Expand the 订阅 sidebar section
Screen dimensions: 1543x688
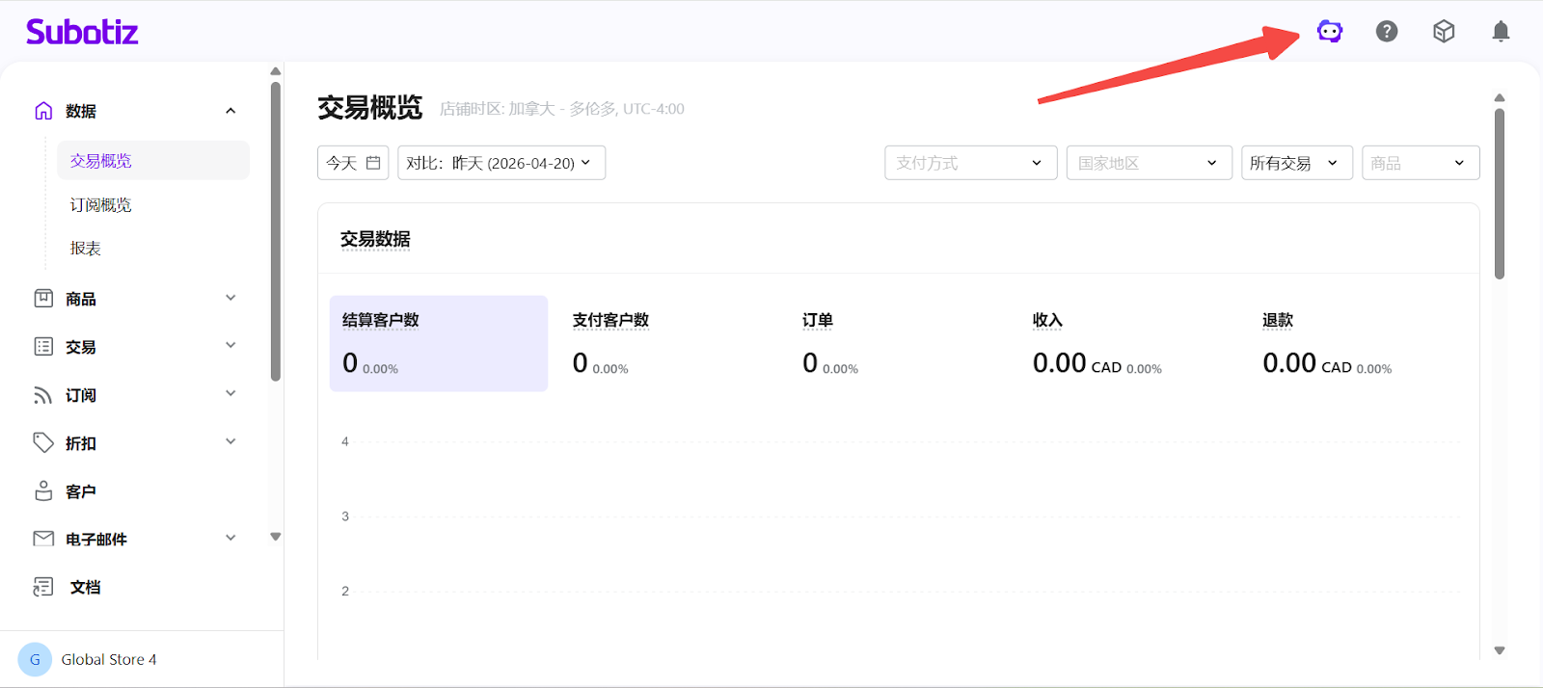[x=230, y=393]
